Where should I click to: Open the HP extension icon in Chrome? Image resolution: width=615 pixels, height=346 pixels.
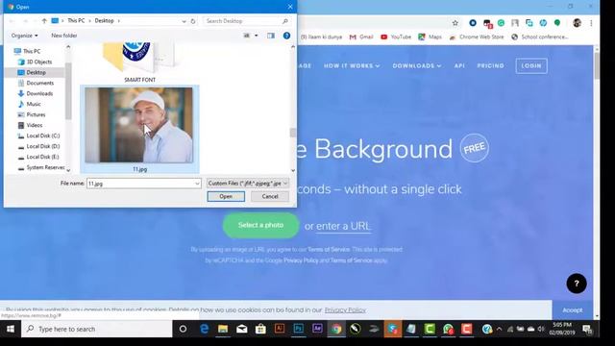(x=543, y=23)
